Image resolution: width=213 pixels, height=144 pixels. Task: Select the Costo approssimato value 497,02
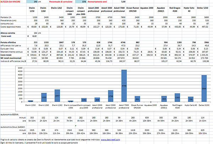(x=203, y=27)
